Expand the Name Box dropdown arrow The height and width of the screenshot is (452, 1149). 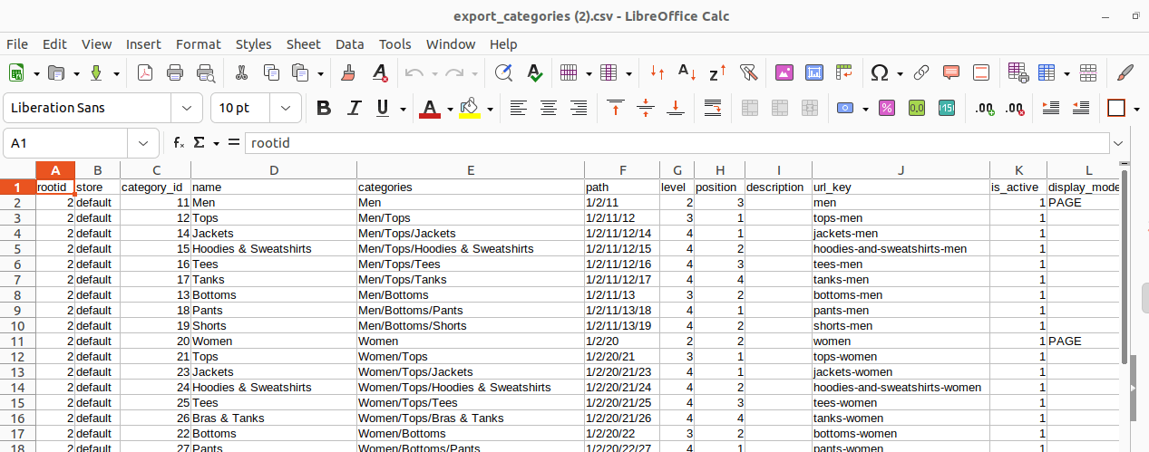(x=143, y=143)
